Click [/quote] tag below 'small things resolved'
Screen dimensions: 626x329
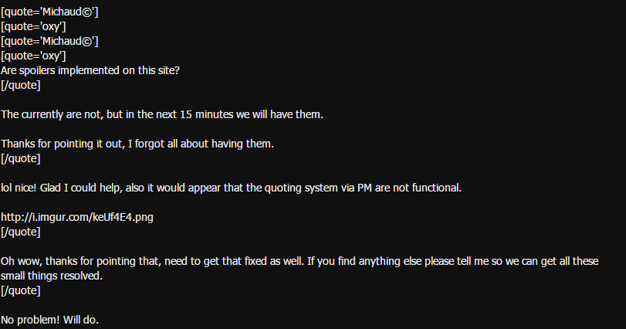pyautogui.click(x=21, y=290)
